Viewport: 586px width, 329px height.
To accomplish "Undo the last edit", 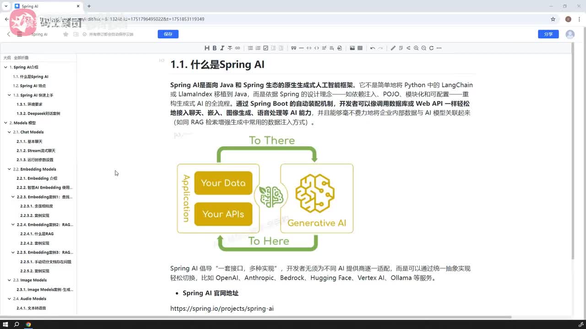I will click(373, 48).
